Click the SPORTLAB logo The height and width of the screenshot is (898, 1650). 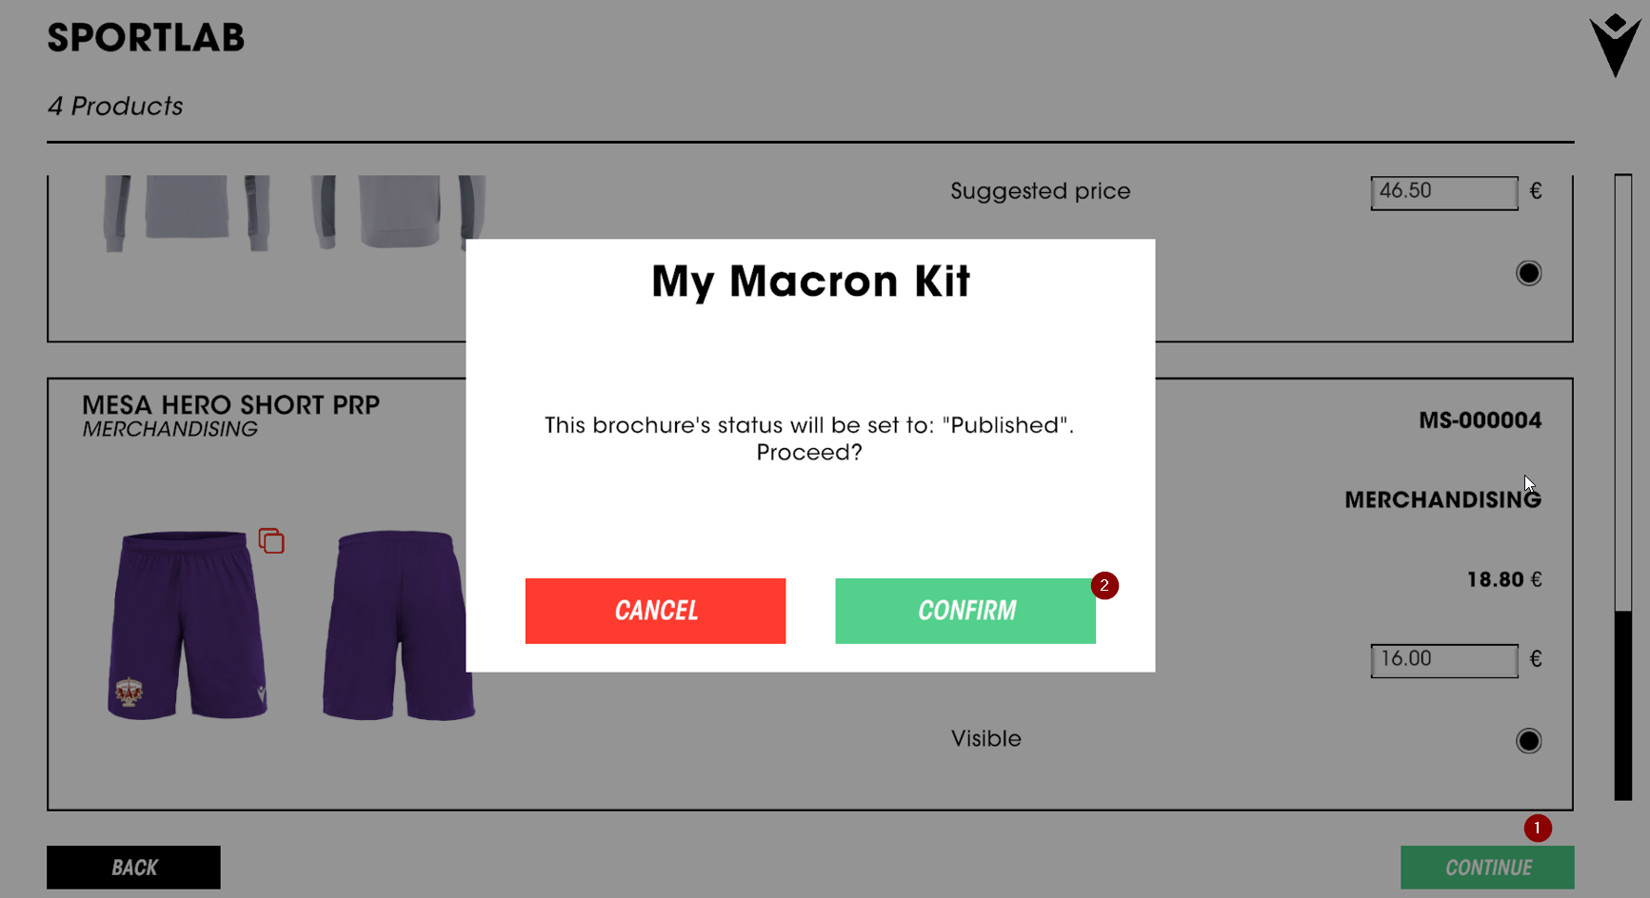pos(146,38)
